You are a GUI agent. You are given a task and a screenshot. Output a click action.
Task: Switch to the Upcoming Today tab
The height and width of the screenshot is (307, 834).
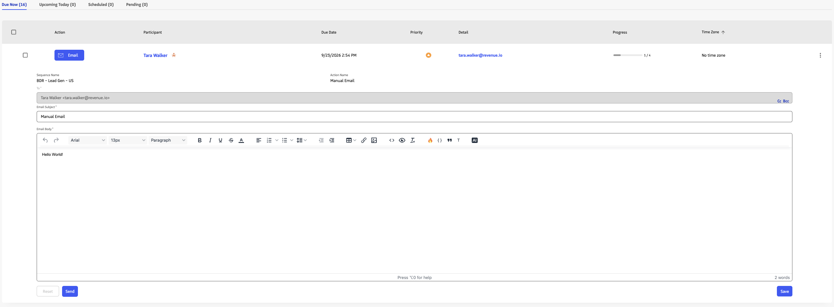[x=57, y=5]
